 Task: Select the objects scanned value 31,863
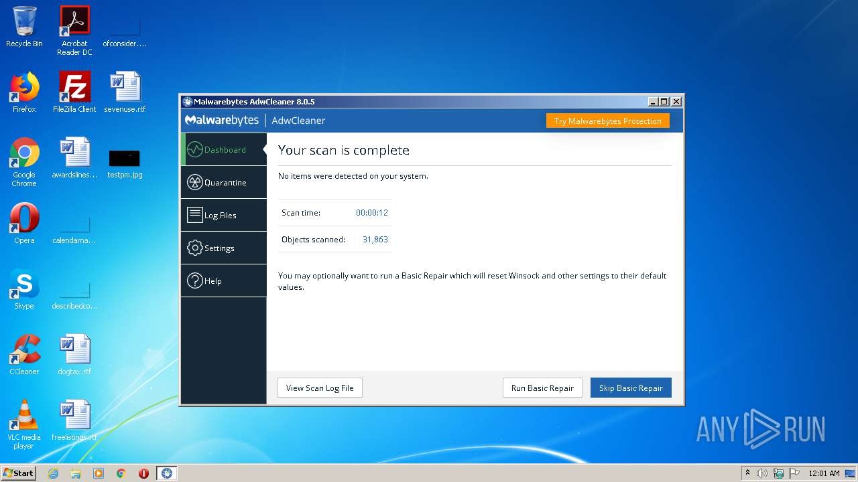point(375,239)
